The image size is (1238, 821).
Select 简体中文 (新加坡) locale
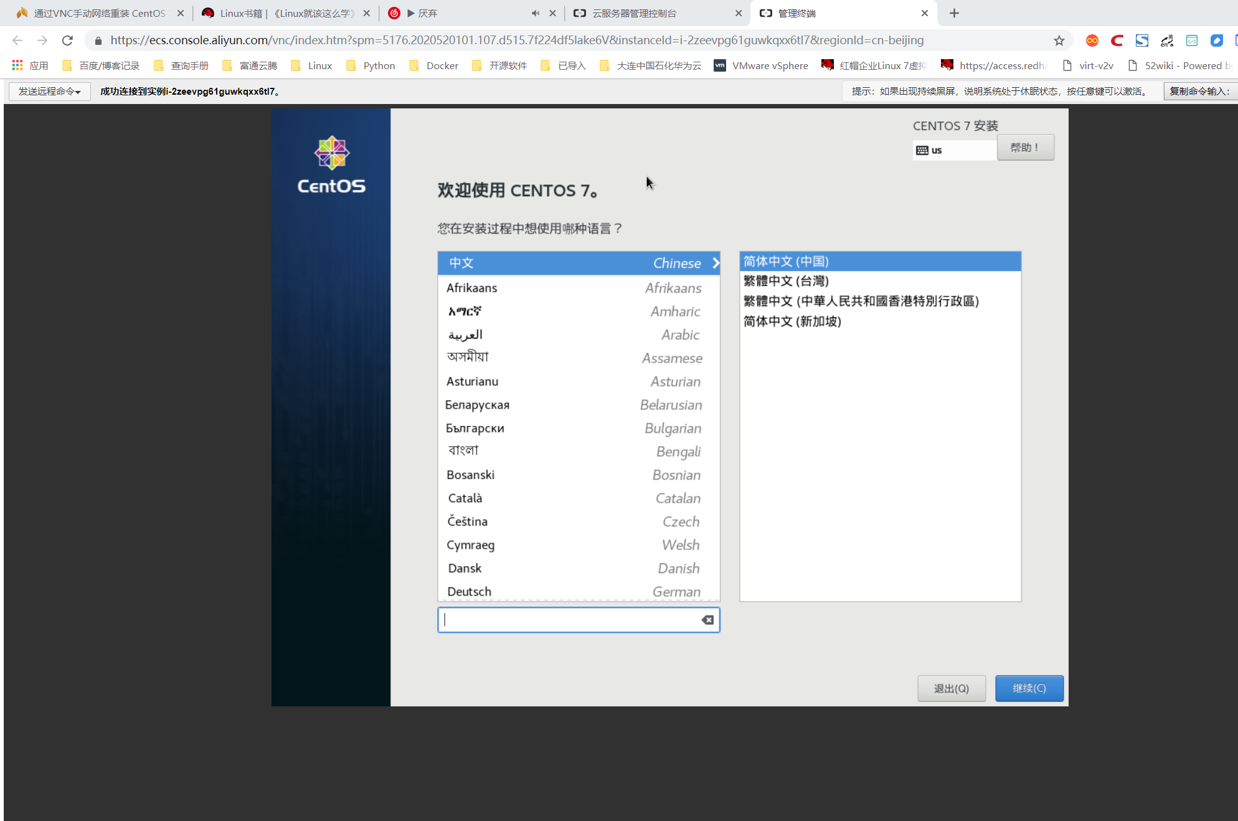point(880,321)
